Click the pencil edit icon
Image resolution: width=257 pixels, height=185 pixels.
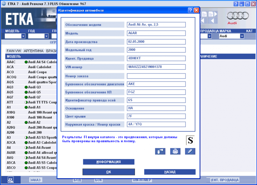coord(190,151)
